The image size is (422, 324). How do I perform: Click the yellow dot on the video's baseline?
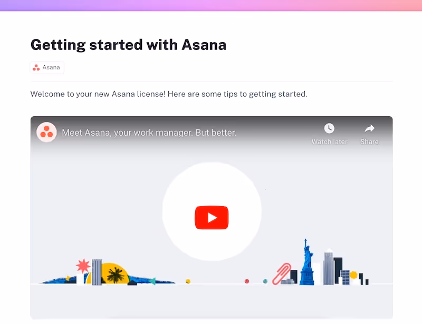tap(188, 281)
